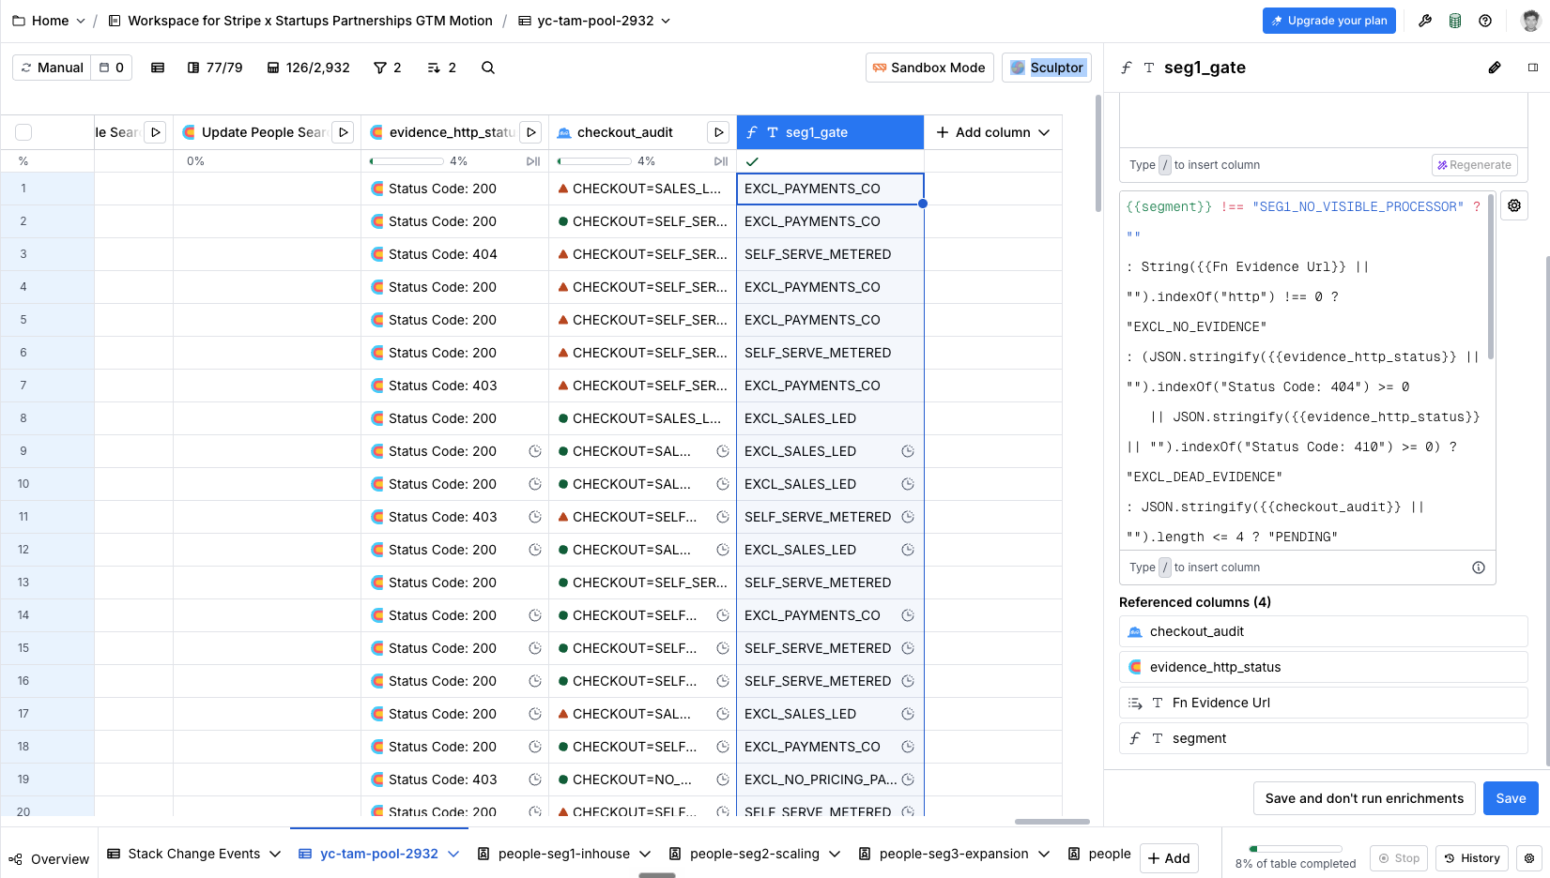Viewport: 1550px width, 878px height.
Task: Click the pause-play icon under checkout_audit
Action: pos(721,161)
